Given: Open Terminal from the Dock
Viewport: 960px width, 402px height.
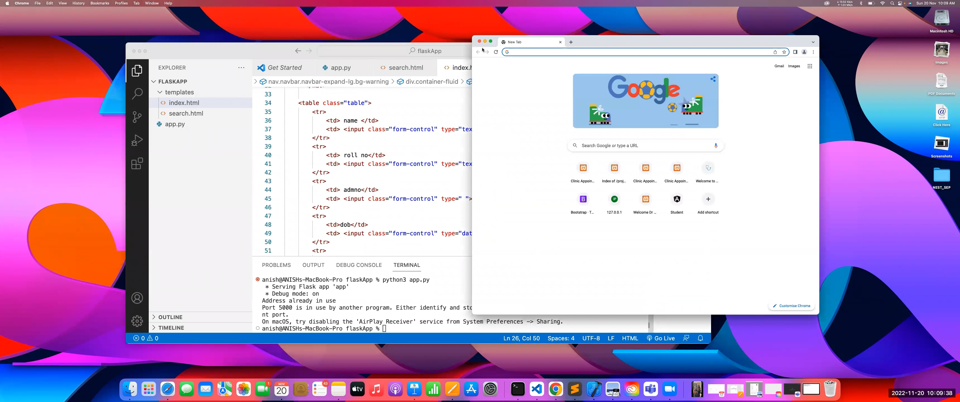Looking at the screenshot, I should (x=518, y=389).
